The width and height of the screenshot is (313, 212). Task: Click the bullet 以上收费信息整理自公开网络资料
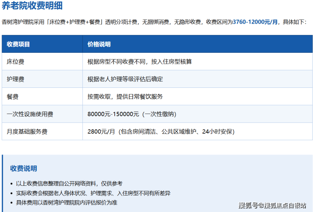click(x=69, y=184)
